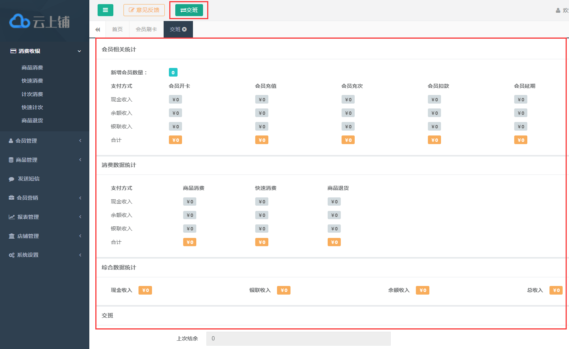The width and height of the screenshot is (569, 349).
Task: Switch to the 首页 tab
Action: [x=117, y=29]
